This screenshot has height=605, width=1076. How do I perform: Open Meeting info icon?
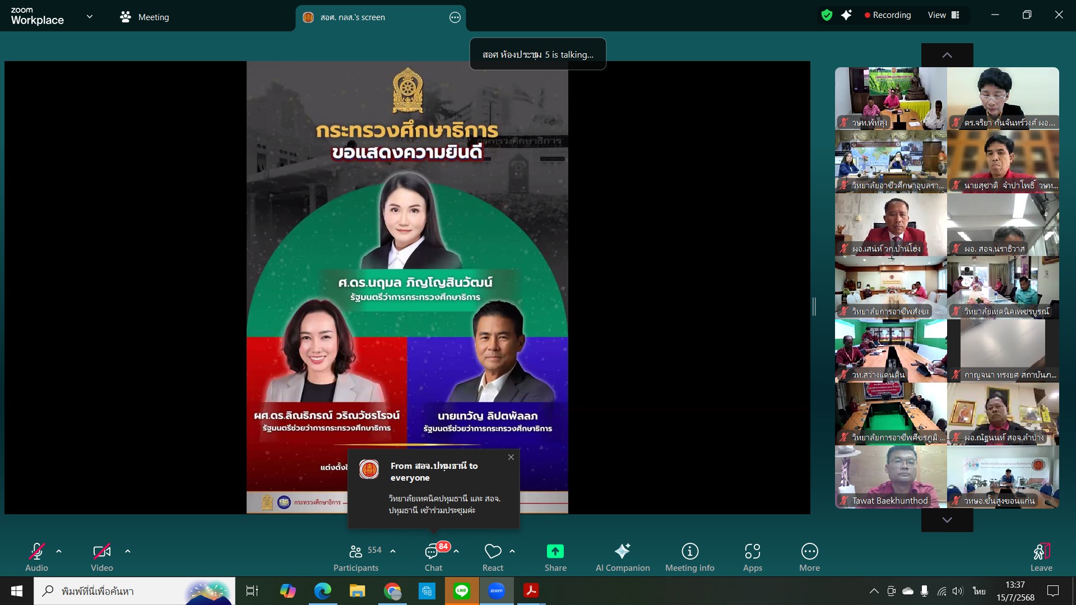coord(689,552)
